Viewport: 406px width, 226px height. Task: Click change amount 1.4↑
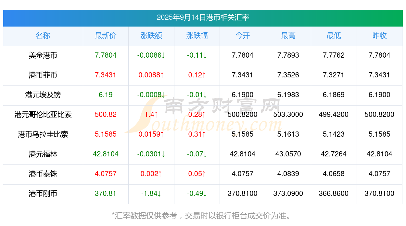pos(151,115)
